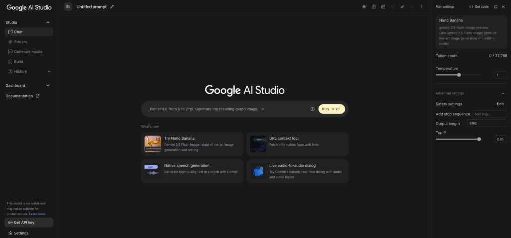Edit the Safety settings

pyautogui.click(x=500, y=104)
